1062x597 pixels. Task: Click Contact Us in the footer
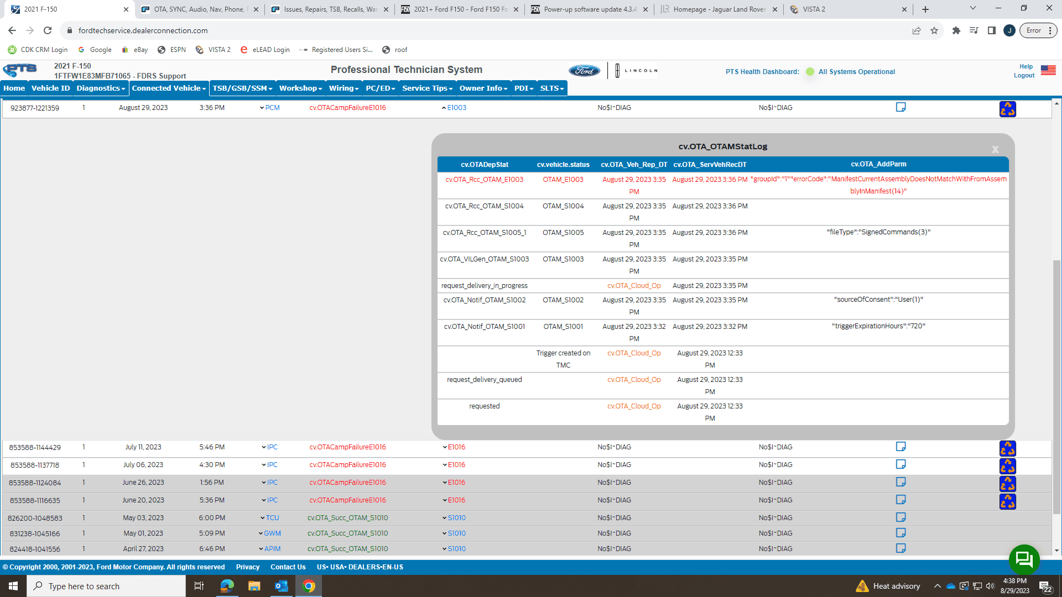(288, 567)
